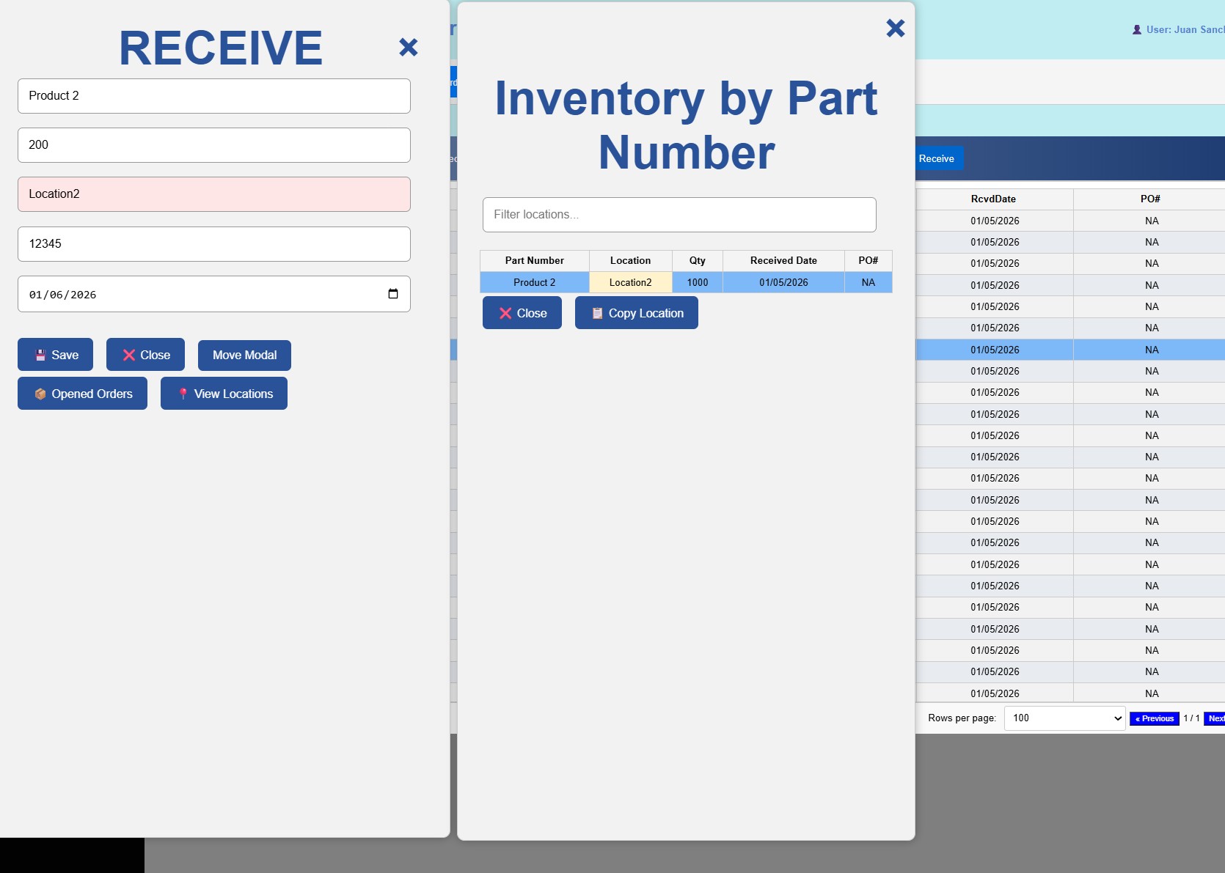Click the highlighted Location2 input field
The image size is (1225, 873).
pos(214,194)
